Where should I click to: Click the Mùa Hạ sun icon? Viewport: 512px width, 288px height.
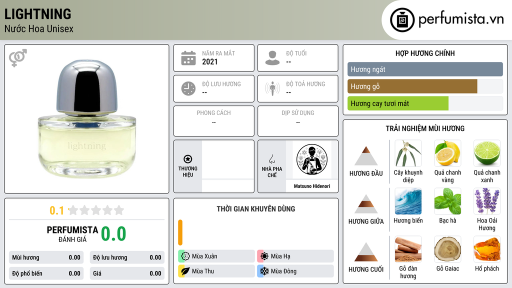pyautogui.click(x=264, y=256)
